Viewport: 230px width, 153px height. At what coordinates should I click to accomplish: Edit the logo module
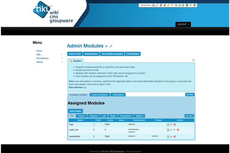point(168,124)
